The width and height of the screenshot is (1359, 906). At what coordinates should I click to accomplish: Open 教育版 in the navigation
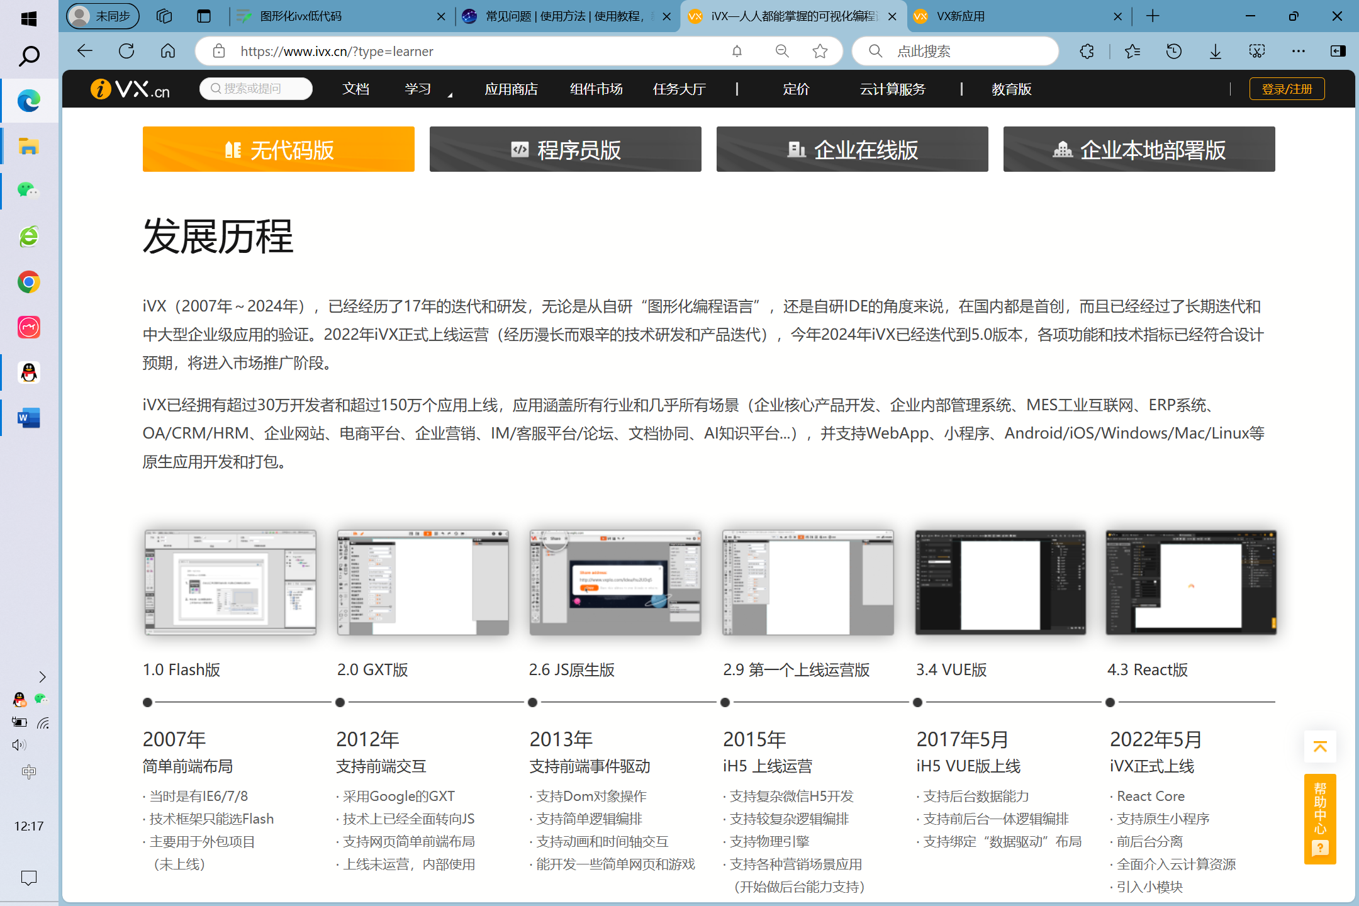tap(1011, 89)
